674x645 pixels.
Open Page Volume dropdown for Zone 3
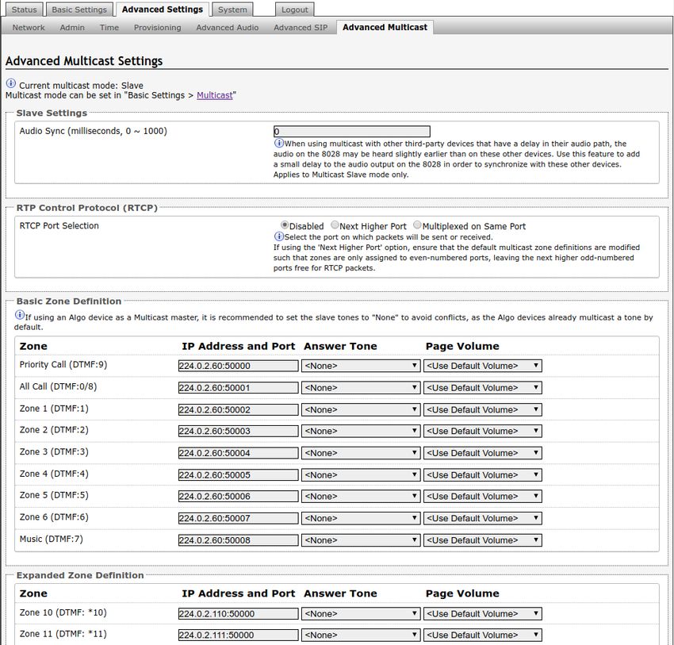(482, 453)
